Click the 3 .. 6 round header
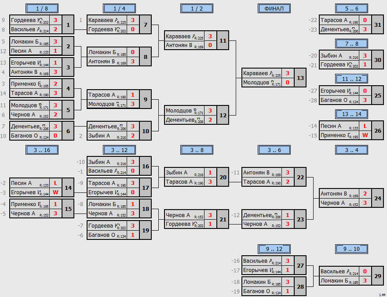The height and width of the screenshot is (297, 387). 274,150
